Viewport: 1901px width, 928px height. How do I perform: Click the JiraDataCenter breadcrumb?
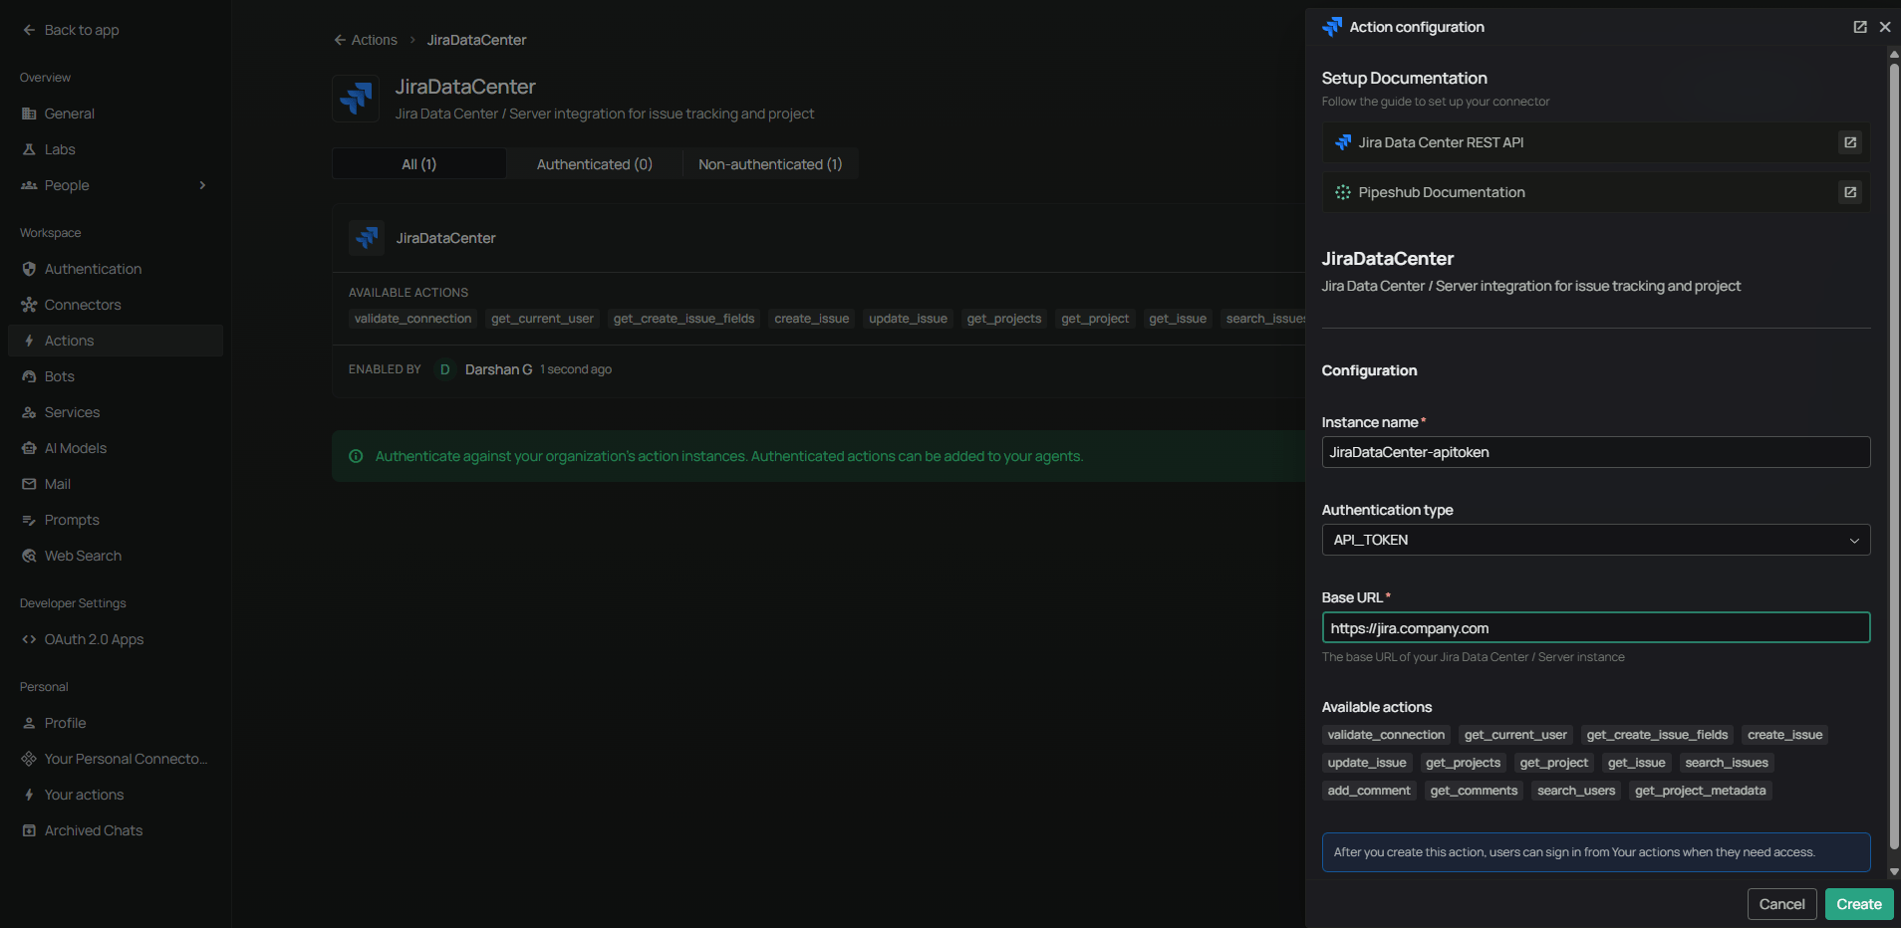(x=476, y=40)
